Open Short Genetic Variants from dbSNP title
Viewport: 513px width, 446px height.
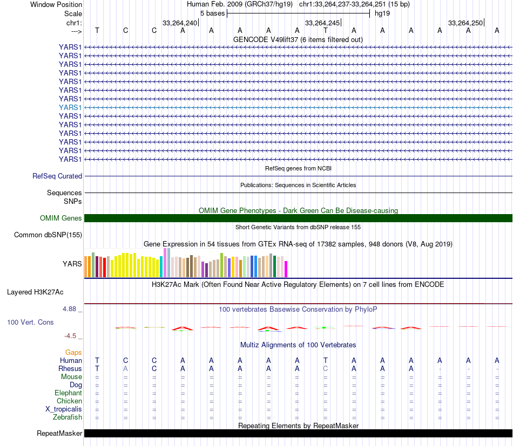pyautogui.click(x=298, y=227)
